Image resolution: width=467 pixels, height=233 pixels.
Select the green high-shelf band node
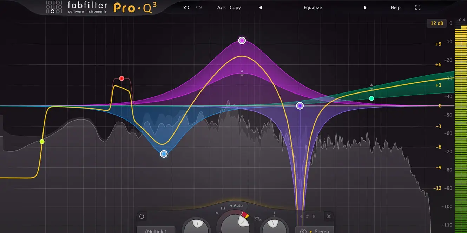click(371, 98)
